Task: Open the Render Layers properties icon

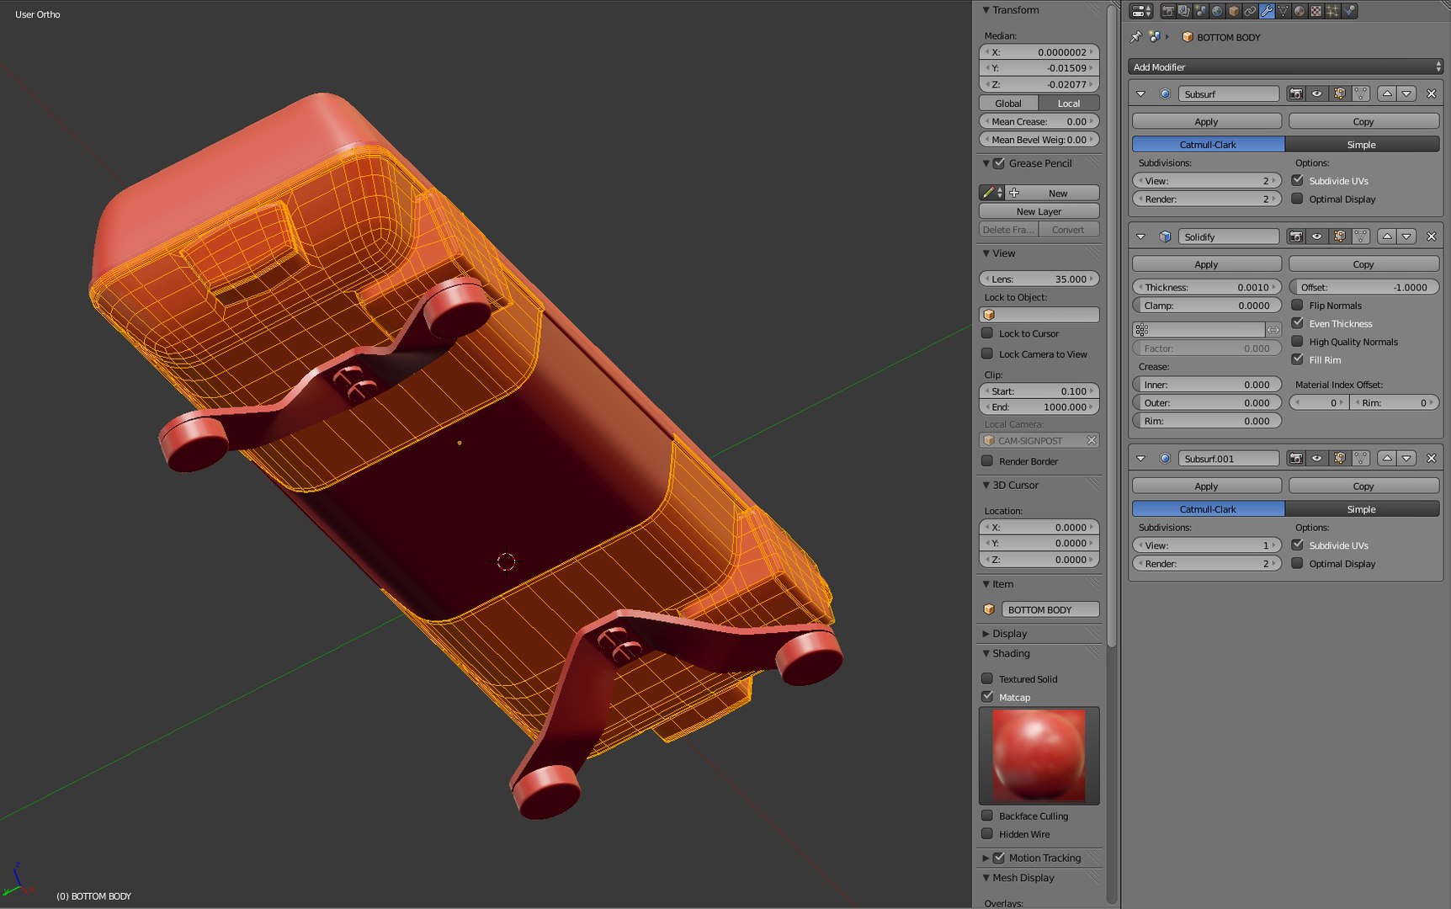Action: (1184, 11)
